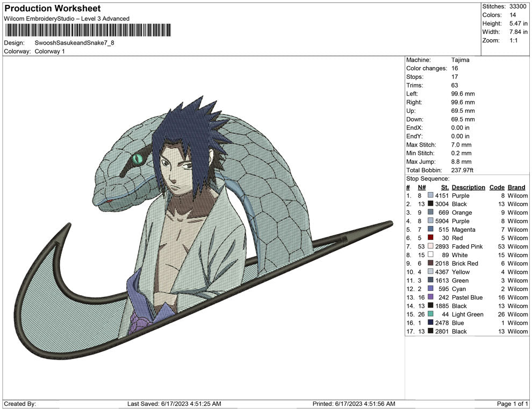
Task: Select the Last Saved timestamp
Action: 175,404
